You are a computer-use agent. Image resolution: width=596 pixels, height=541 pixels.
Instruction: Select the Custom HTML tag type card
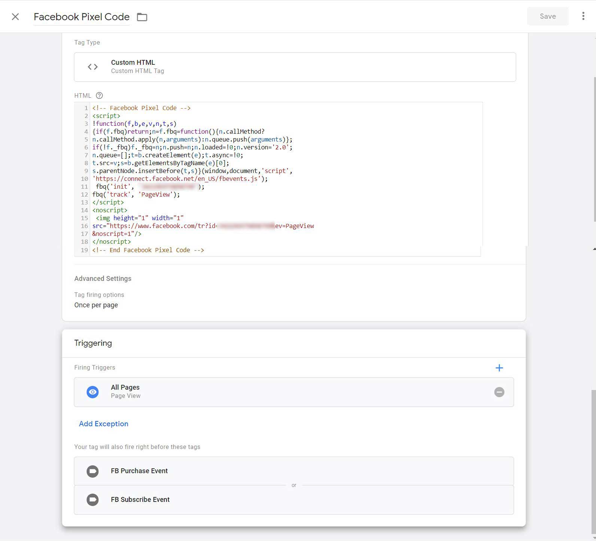tap(295, 67)
